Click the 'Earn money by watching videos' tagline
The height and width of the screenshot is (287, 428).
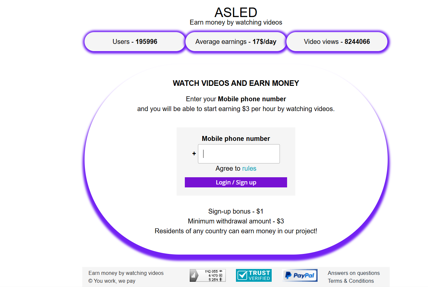[x=236, y=22]
